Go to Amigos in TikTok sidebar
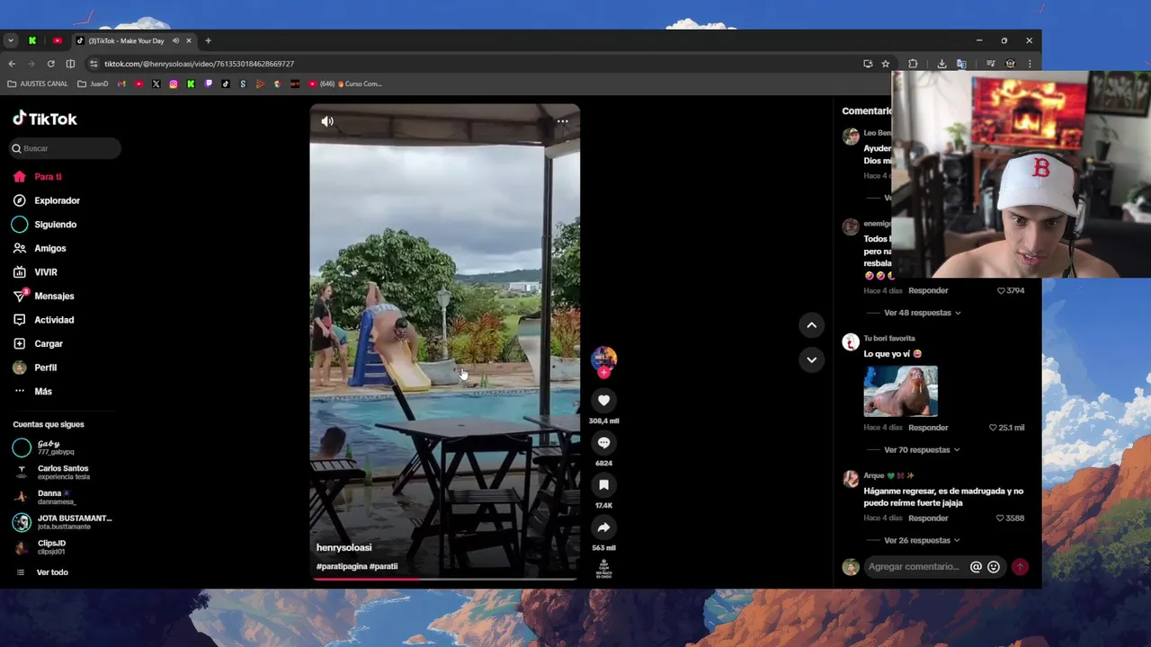 pyautogui.click(x=40, y=248)
